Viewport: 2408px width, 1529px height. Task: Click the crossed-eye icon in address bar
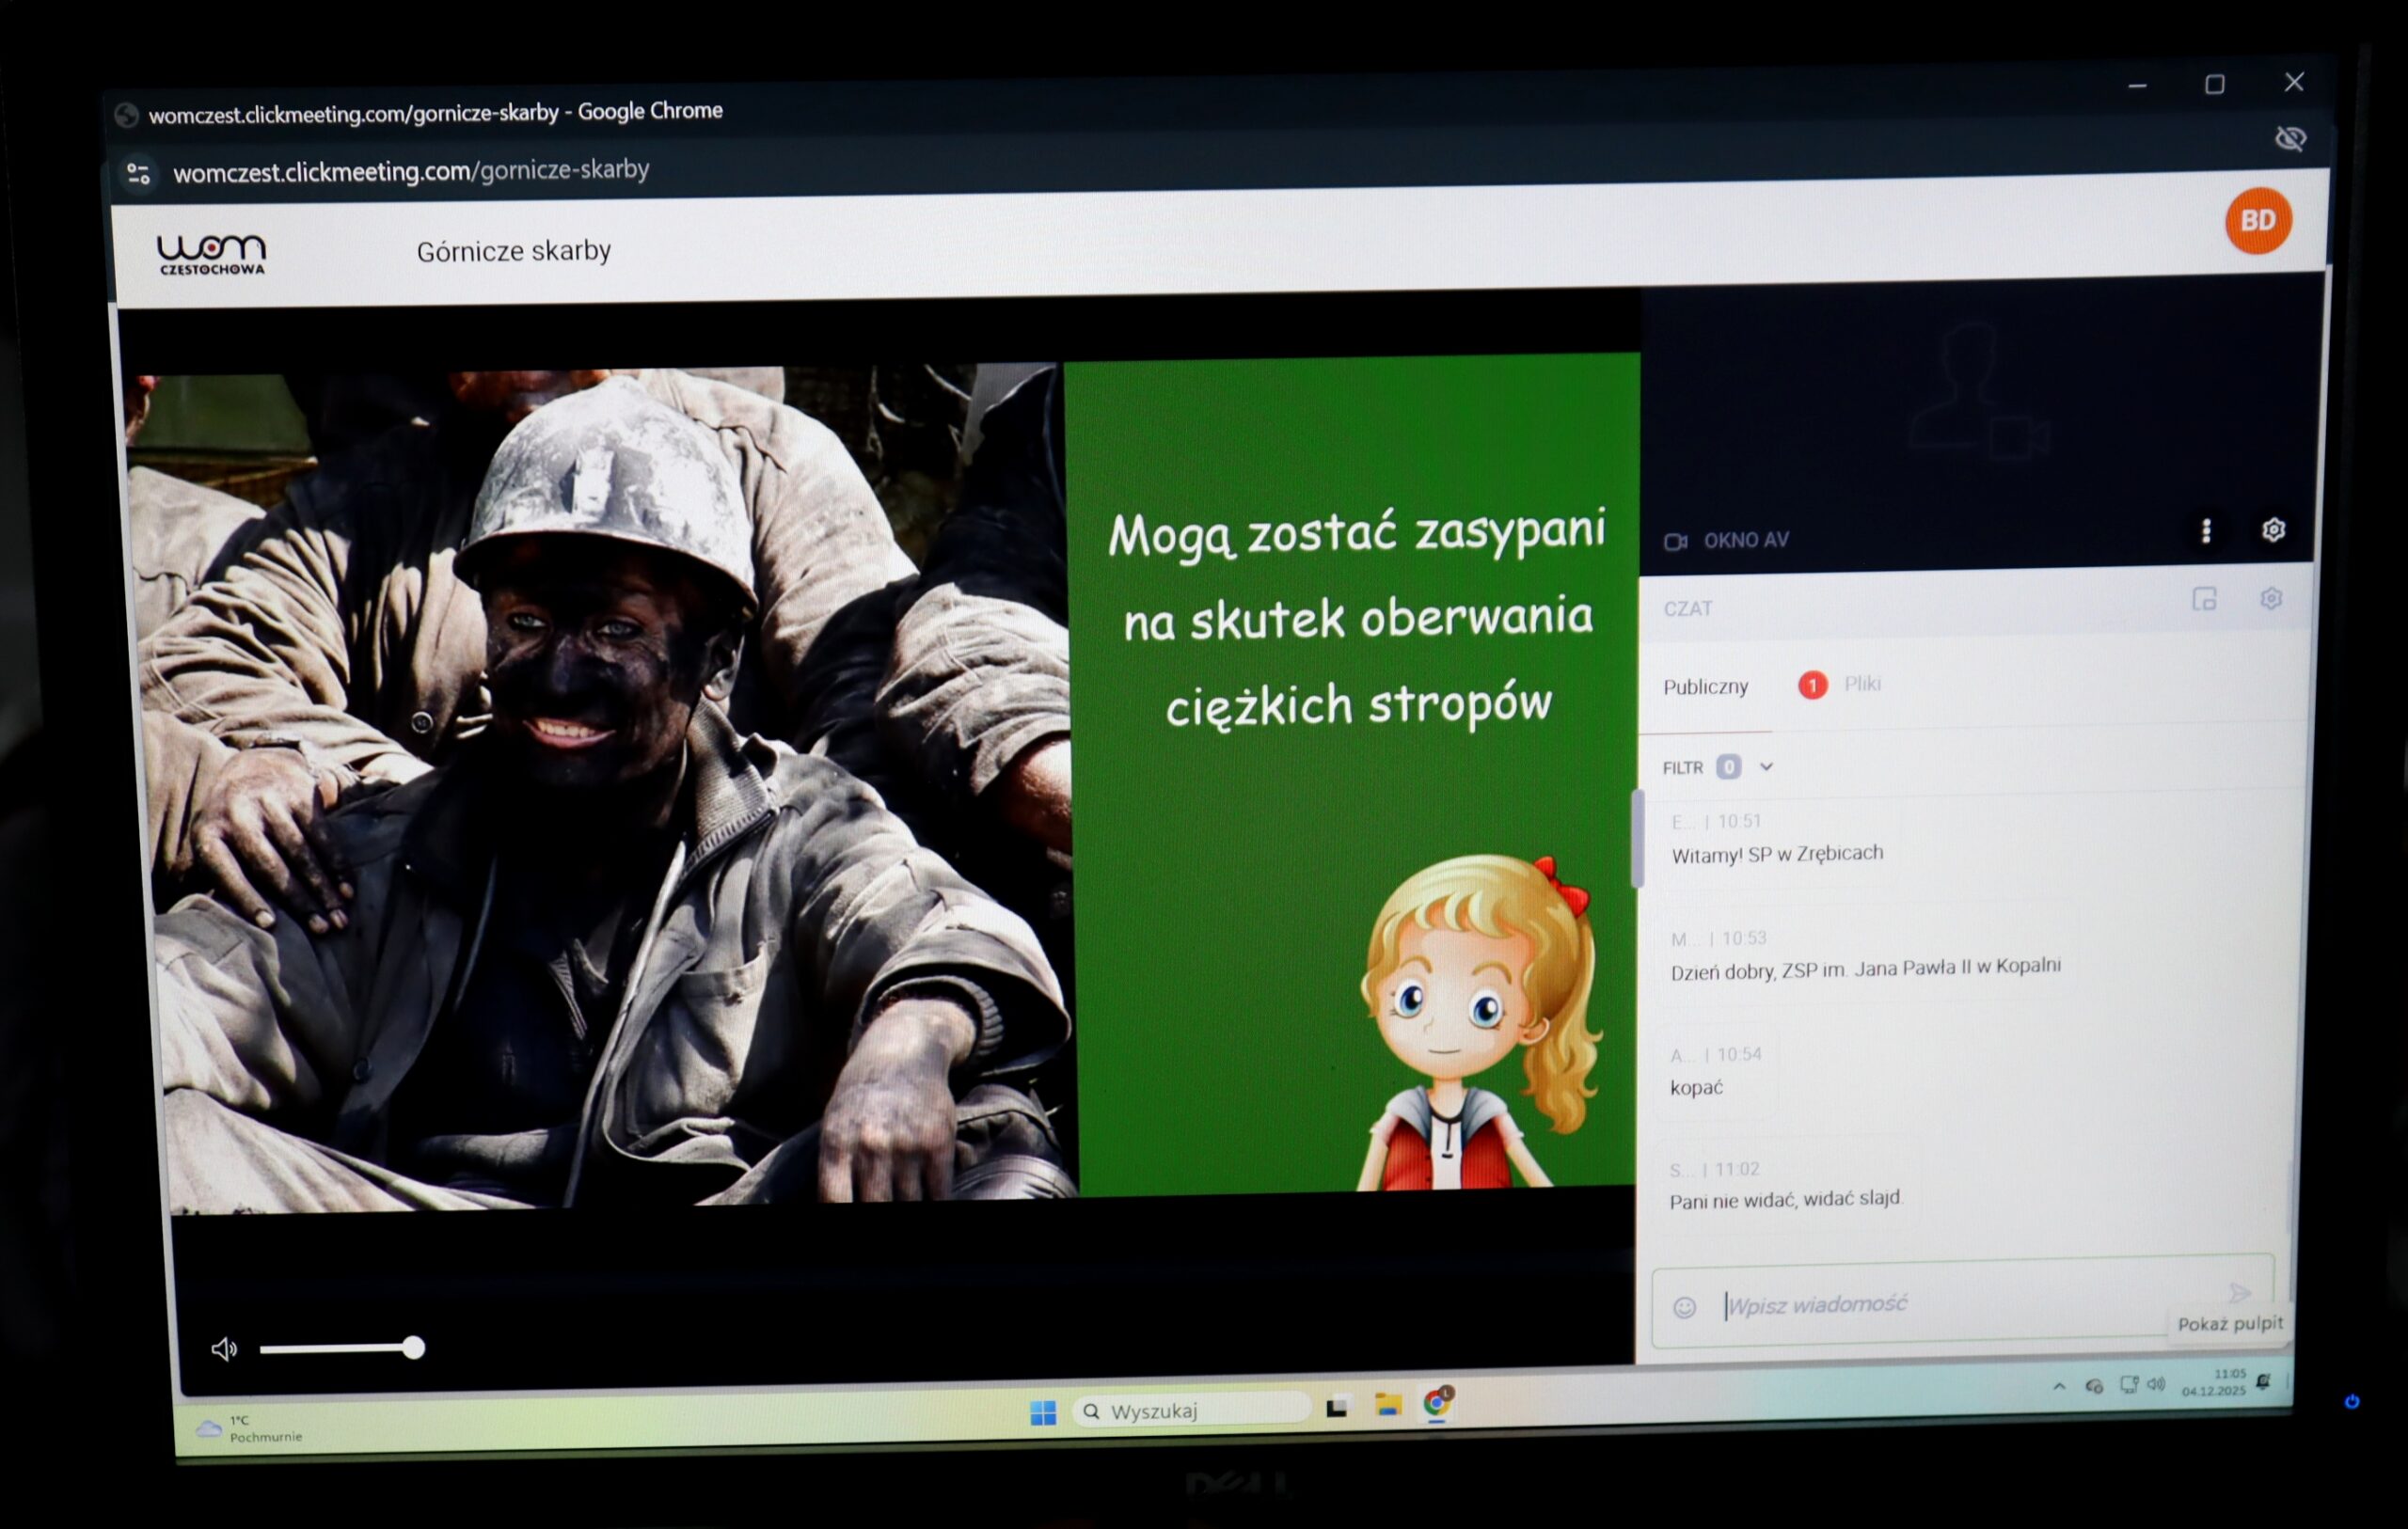[2290, 138]
